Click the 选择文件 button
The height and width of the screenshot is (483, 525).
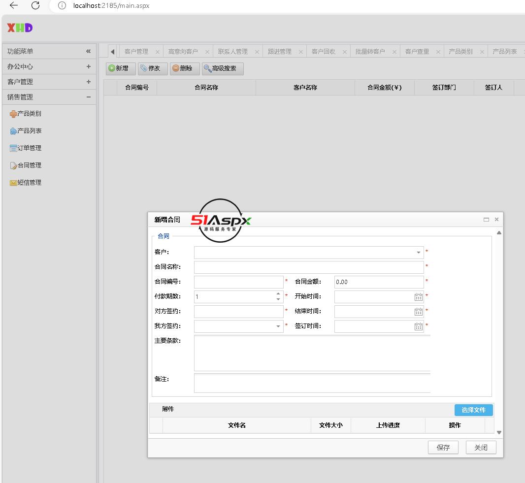coord(473,410)
